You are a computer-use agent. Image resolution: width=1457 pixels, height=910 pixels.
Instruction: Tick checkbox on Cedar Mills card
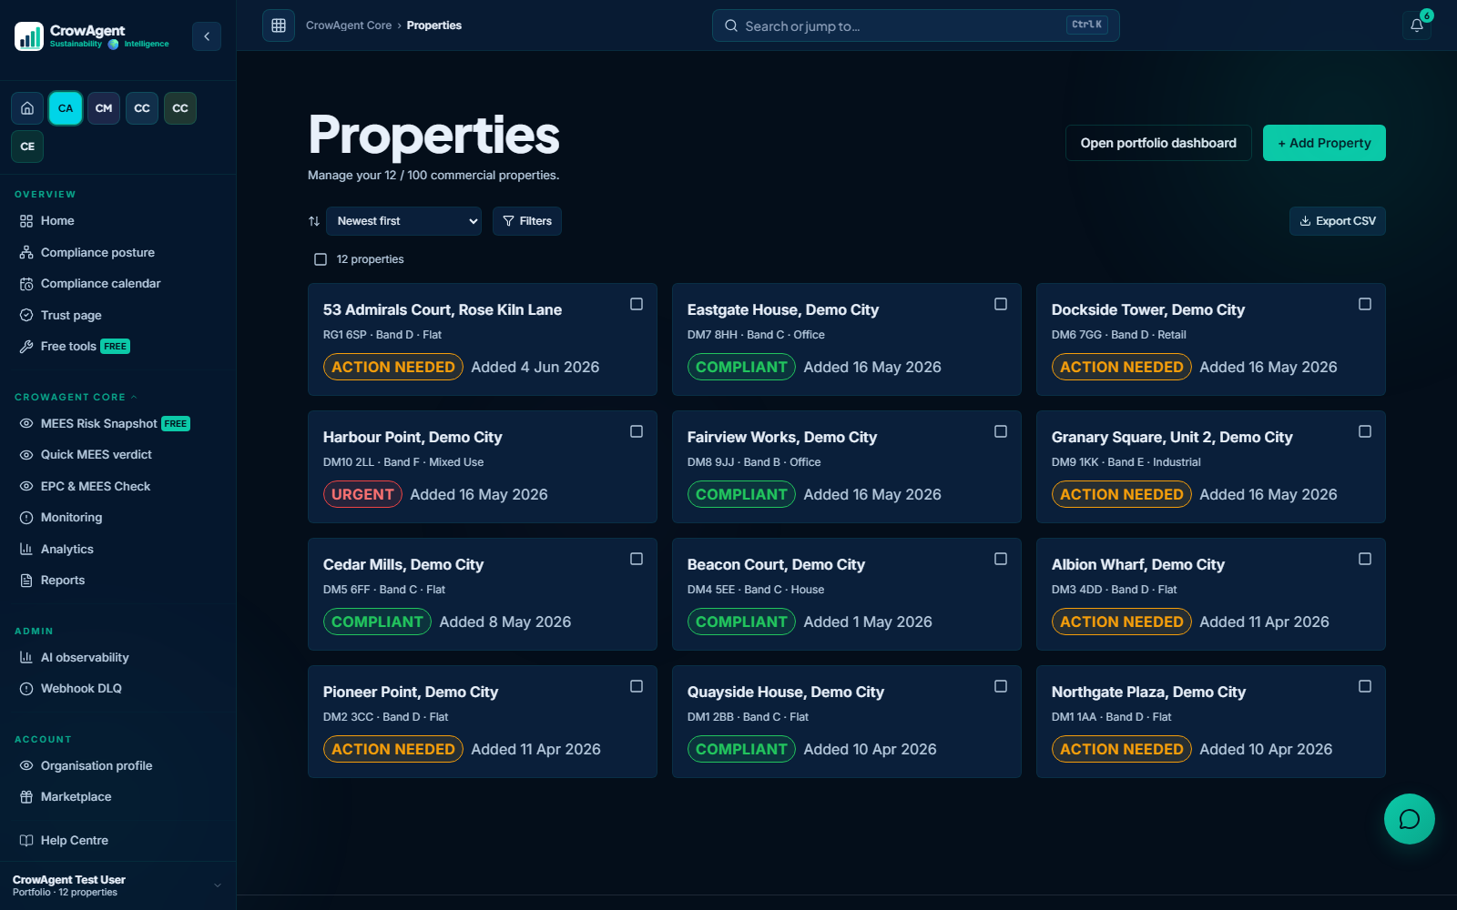click(x=637, y=559)
